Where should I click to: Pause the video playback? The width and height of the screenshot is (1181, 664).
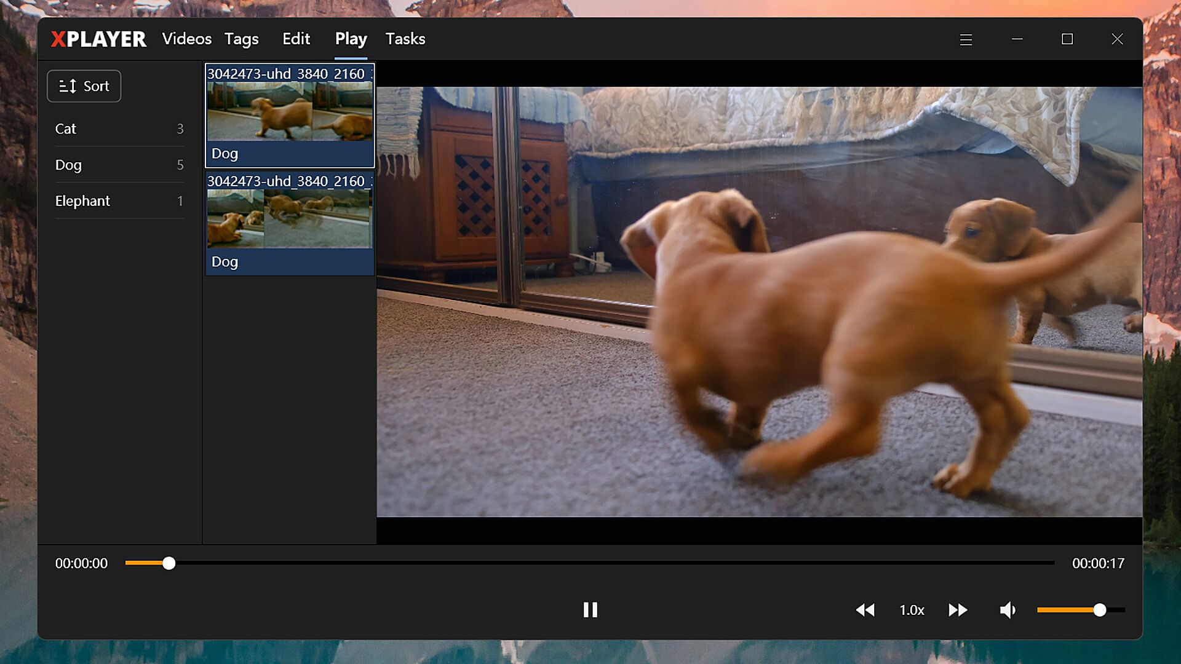pyautogui.click(x=590, y=610)
